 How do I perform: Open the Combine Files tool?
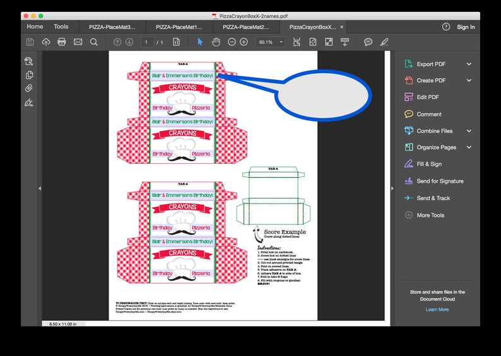(428, 131)
